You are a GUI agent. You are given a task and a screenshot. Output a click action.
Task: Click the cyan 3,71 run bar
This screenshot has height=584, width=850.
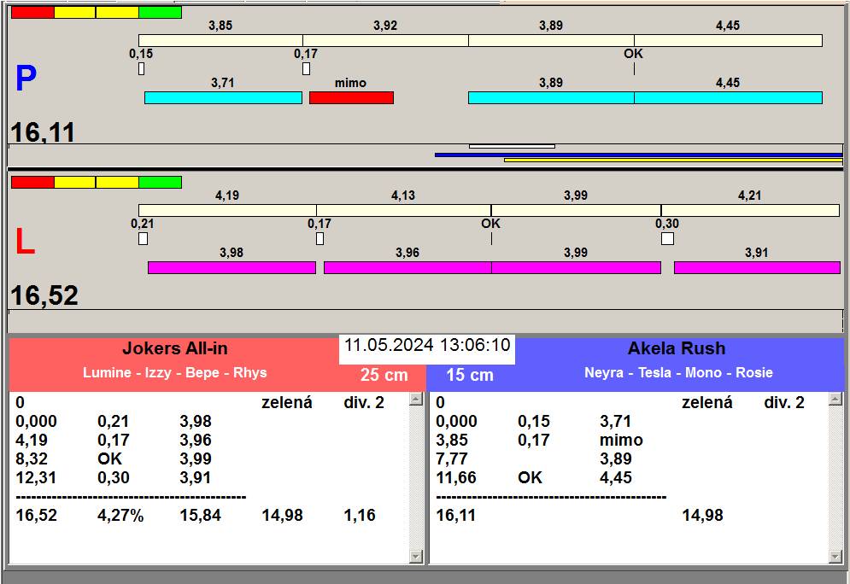pyautogui.click(x=223, y=98)
